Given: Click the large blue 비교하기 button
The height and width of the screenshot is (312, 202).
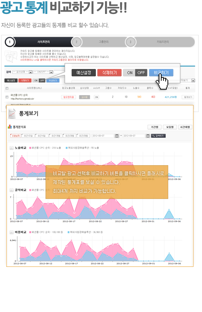Looking at the screenshot, I should [x=161, y=73].
